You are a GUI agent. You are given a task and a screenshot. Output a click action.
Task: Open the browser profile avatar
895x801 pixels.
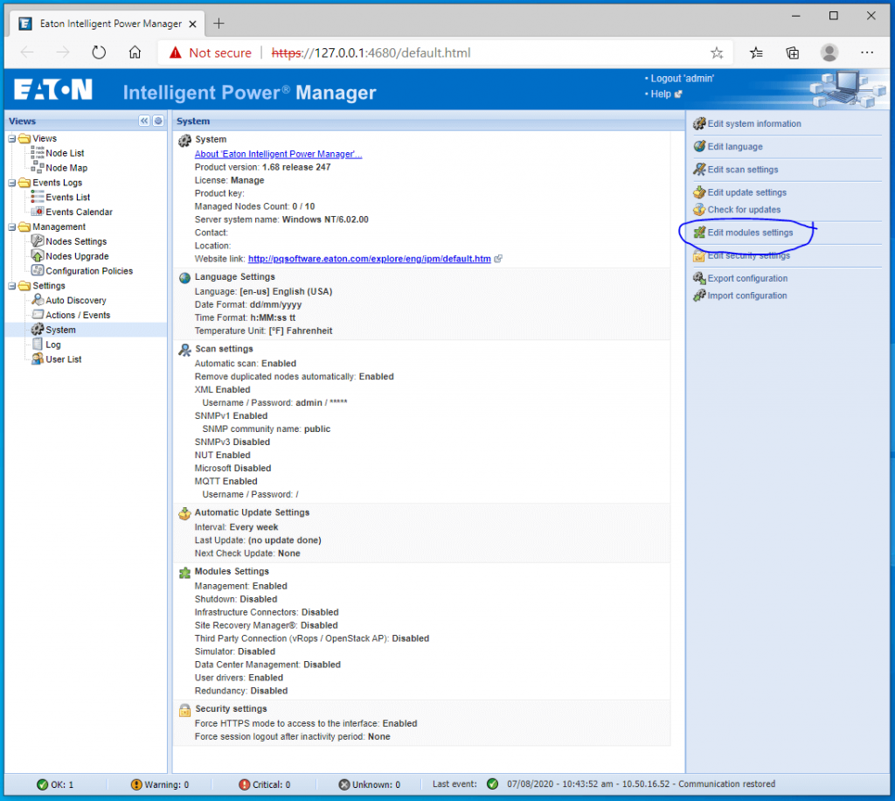[829, 52]
